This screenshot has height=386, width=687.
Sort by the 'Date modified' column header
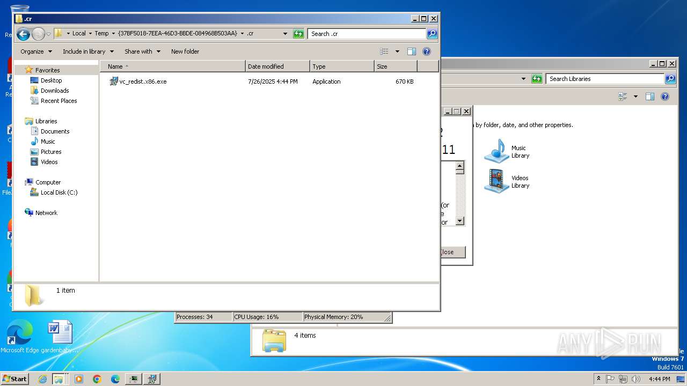click(278, 66)
